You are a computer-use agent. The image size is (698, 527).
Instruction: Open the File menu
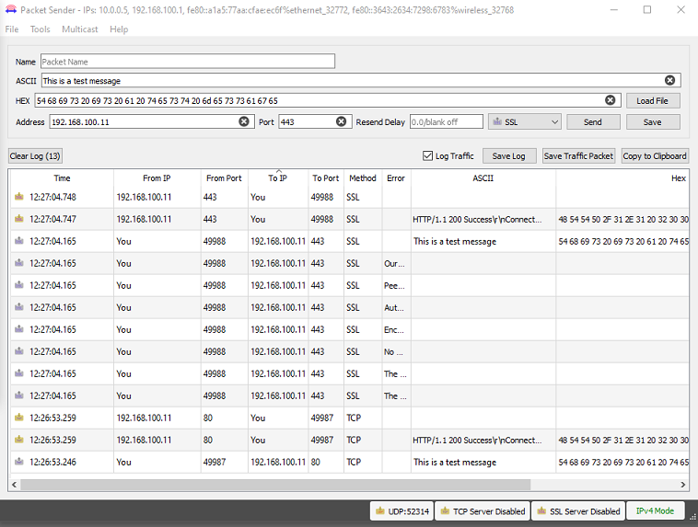(12, 29)
